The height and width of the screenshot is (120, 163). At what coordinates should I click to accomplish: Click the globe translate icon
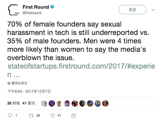[x=9, y=83]
